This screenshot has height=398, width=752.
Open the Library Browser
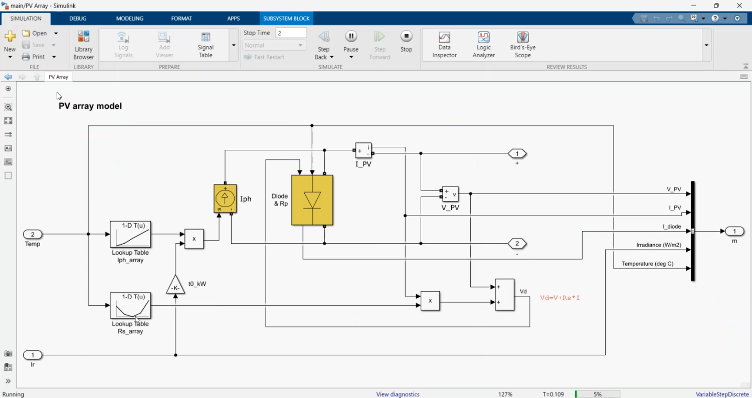click(x=84, y=45)
